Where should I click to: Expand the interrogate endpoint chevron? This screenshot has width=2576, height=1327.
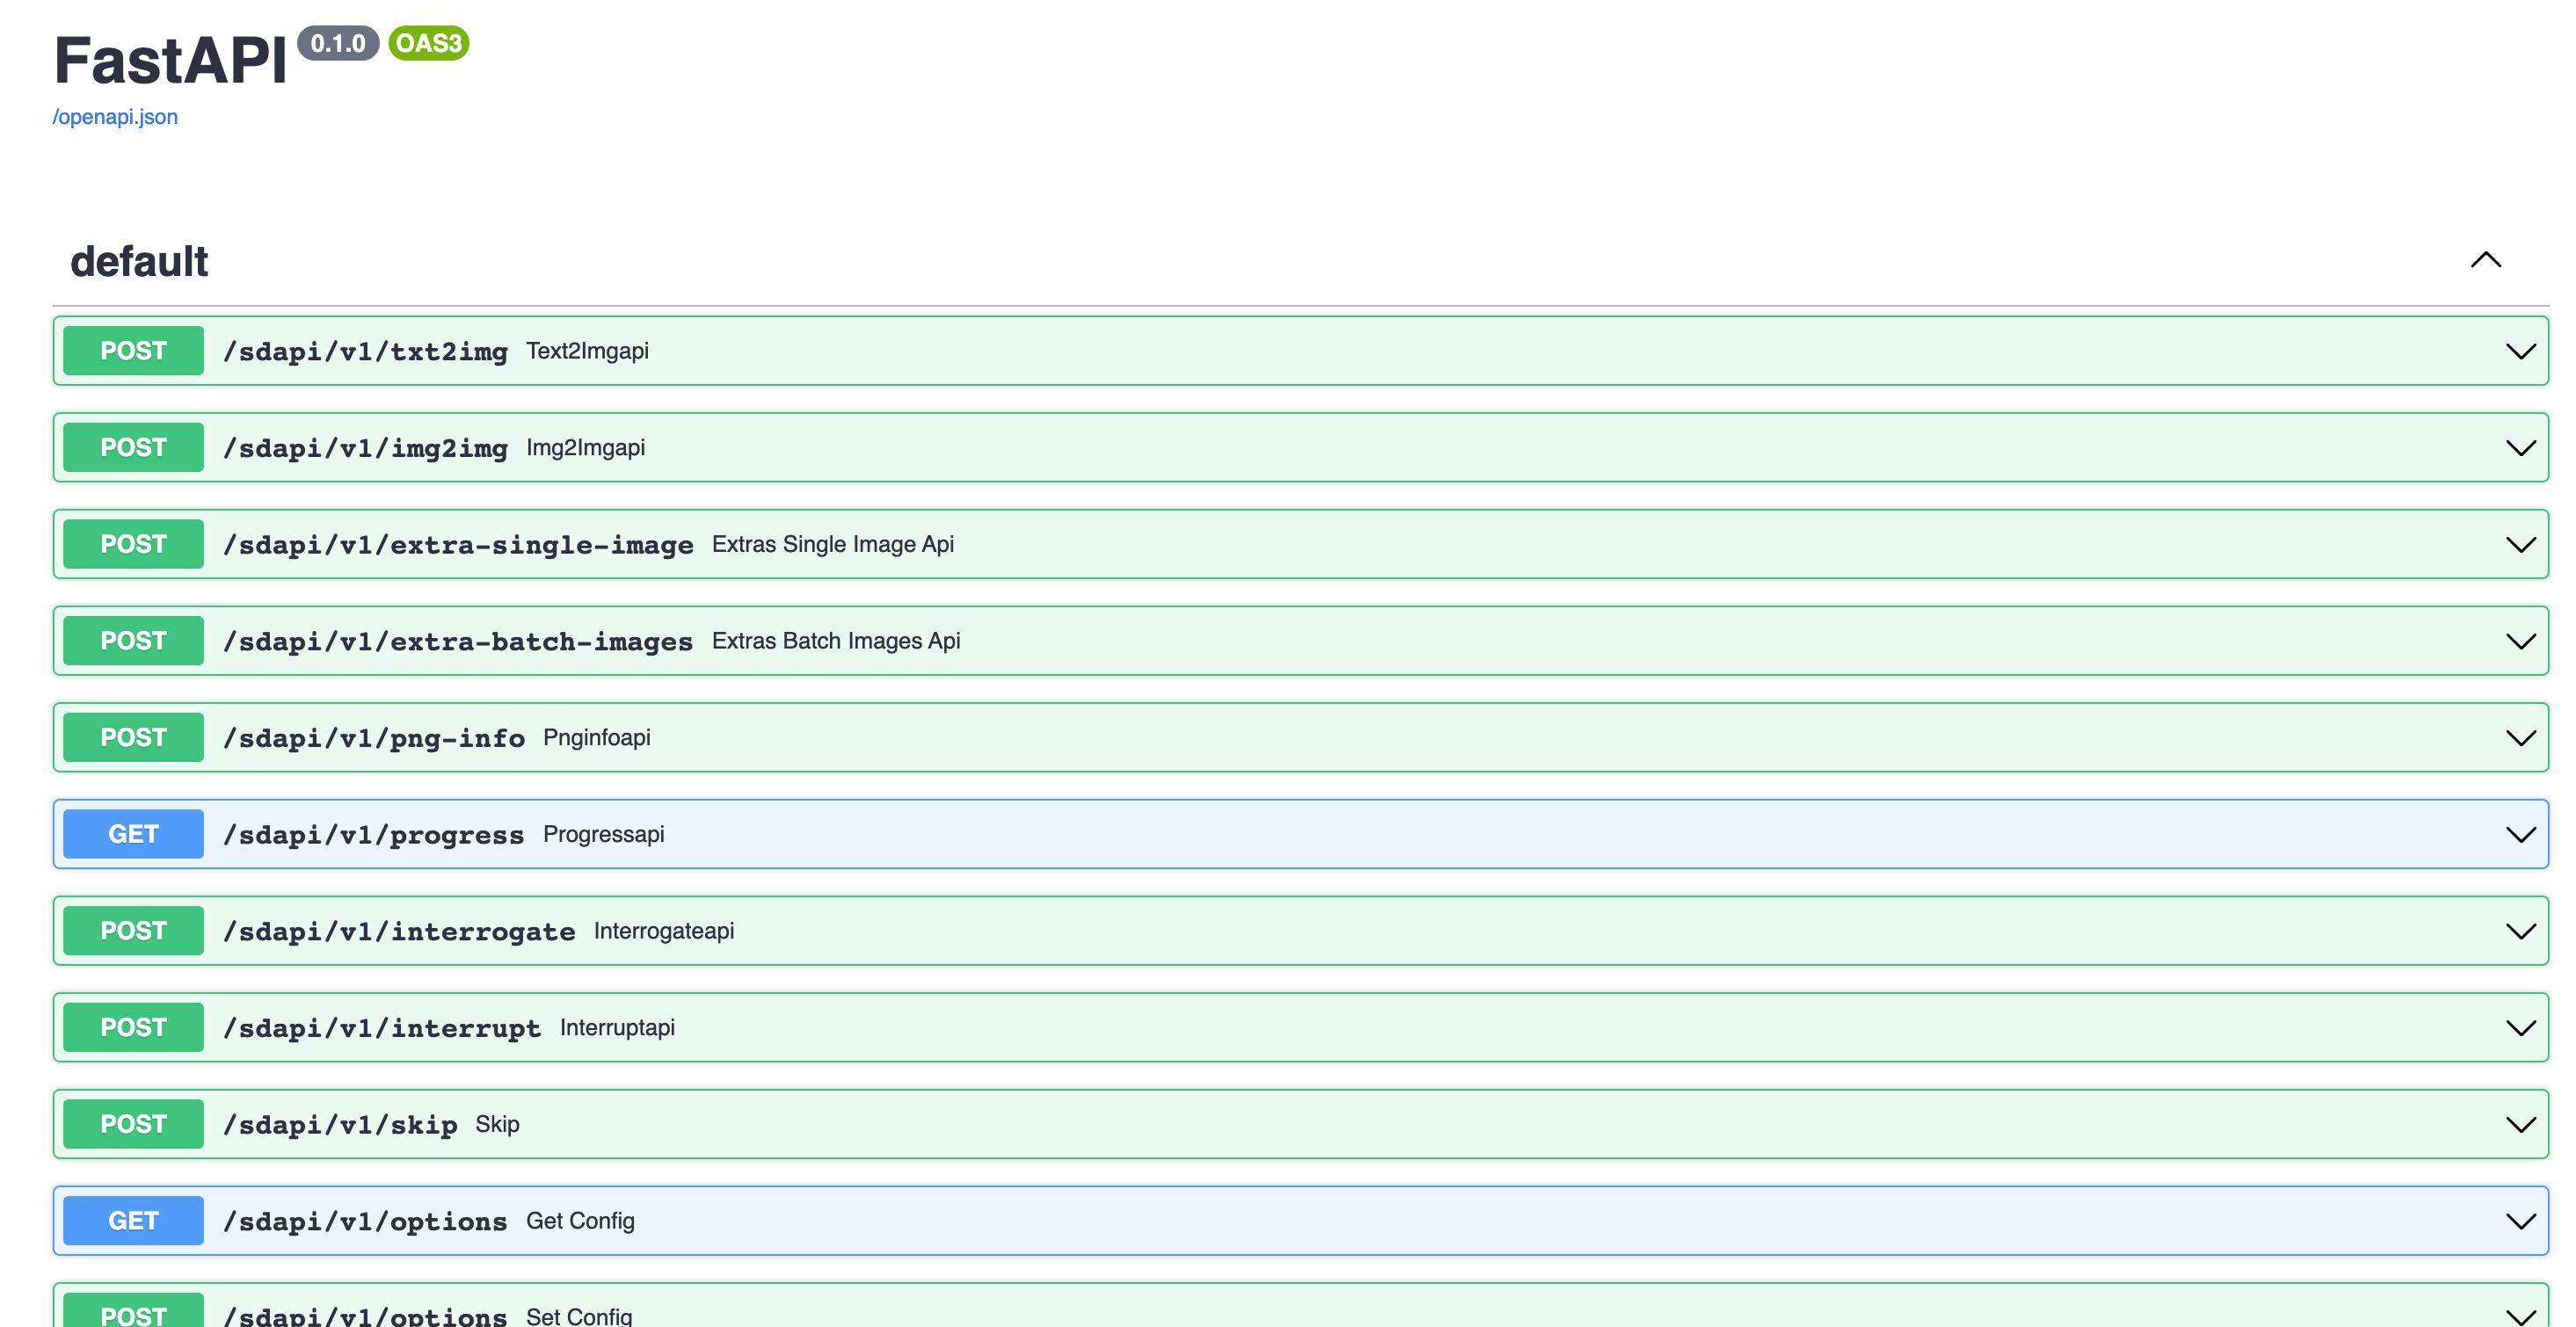(x=2521, y=932)
